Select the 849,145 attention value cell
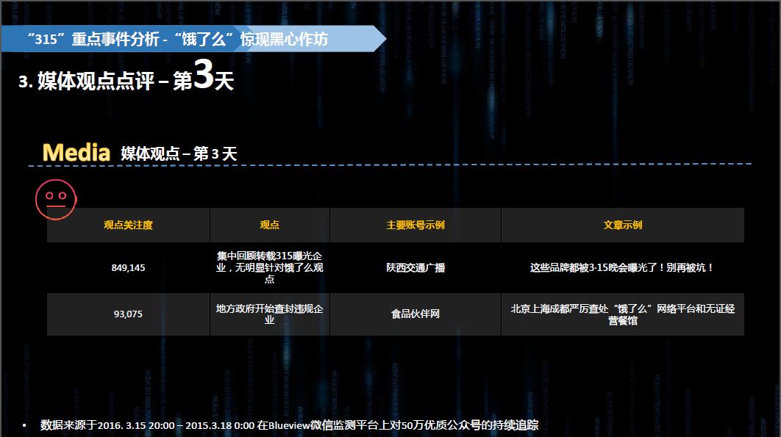 click(128, 268)
